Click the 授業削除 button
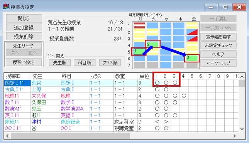Image resolution: width=249 pixels, height=143 pixels. (x=24, y=37)
